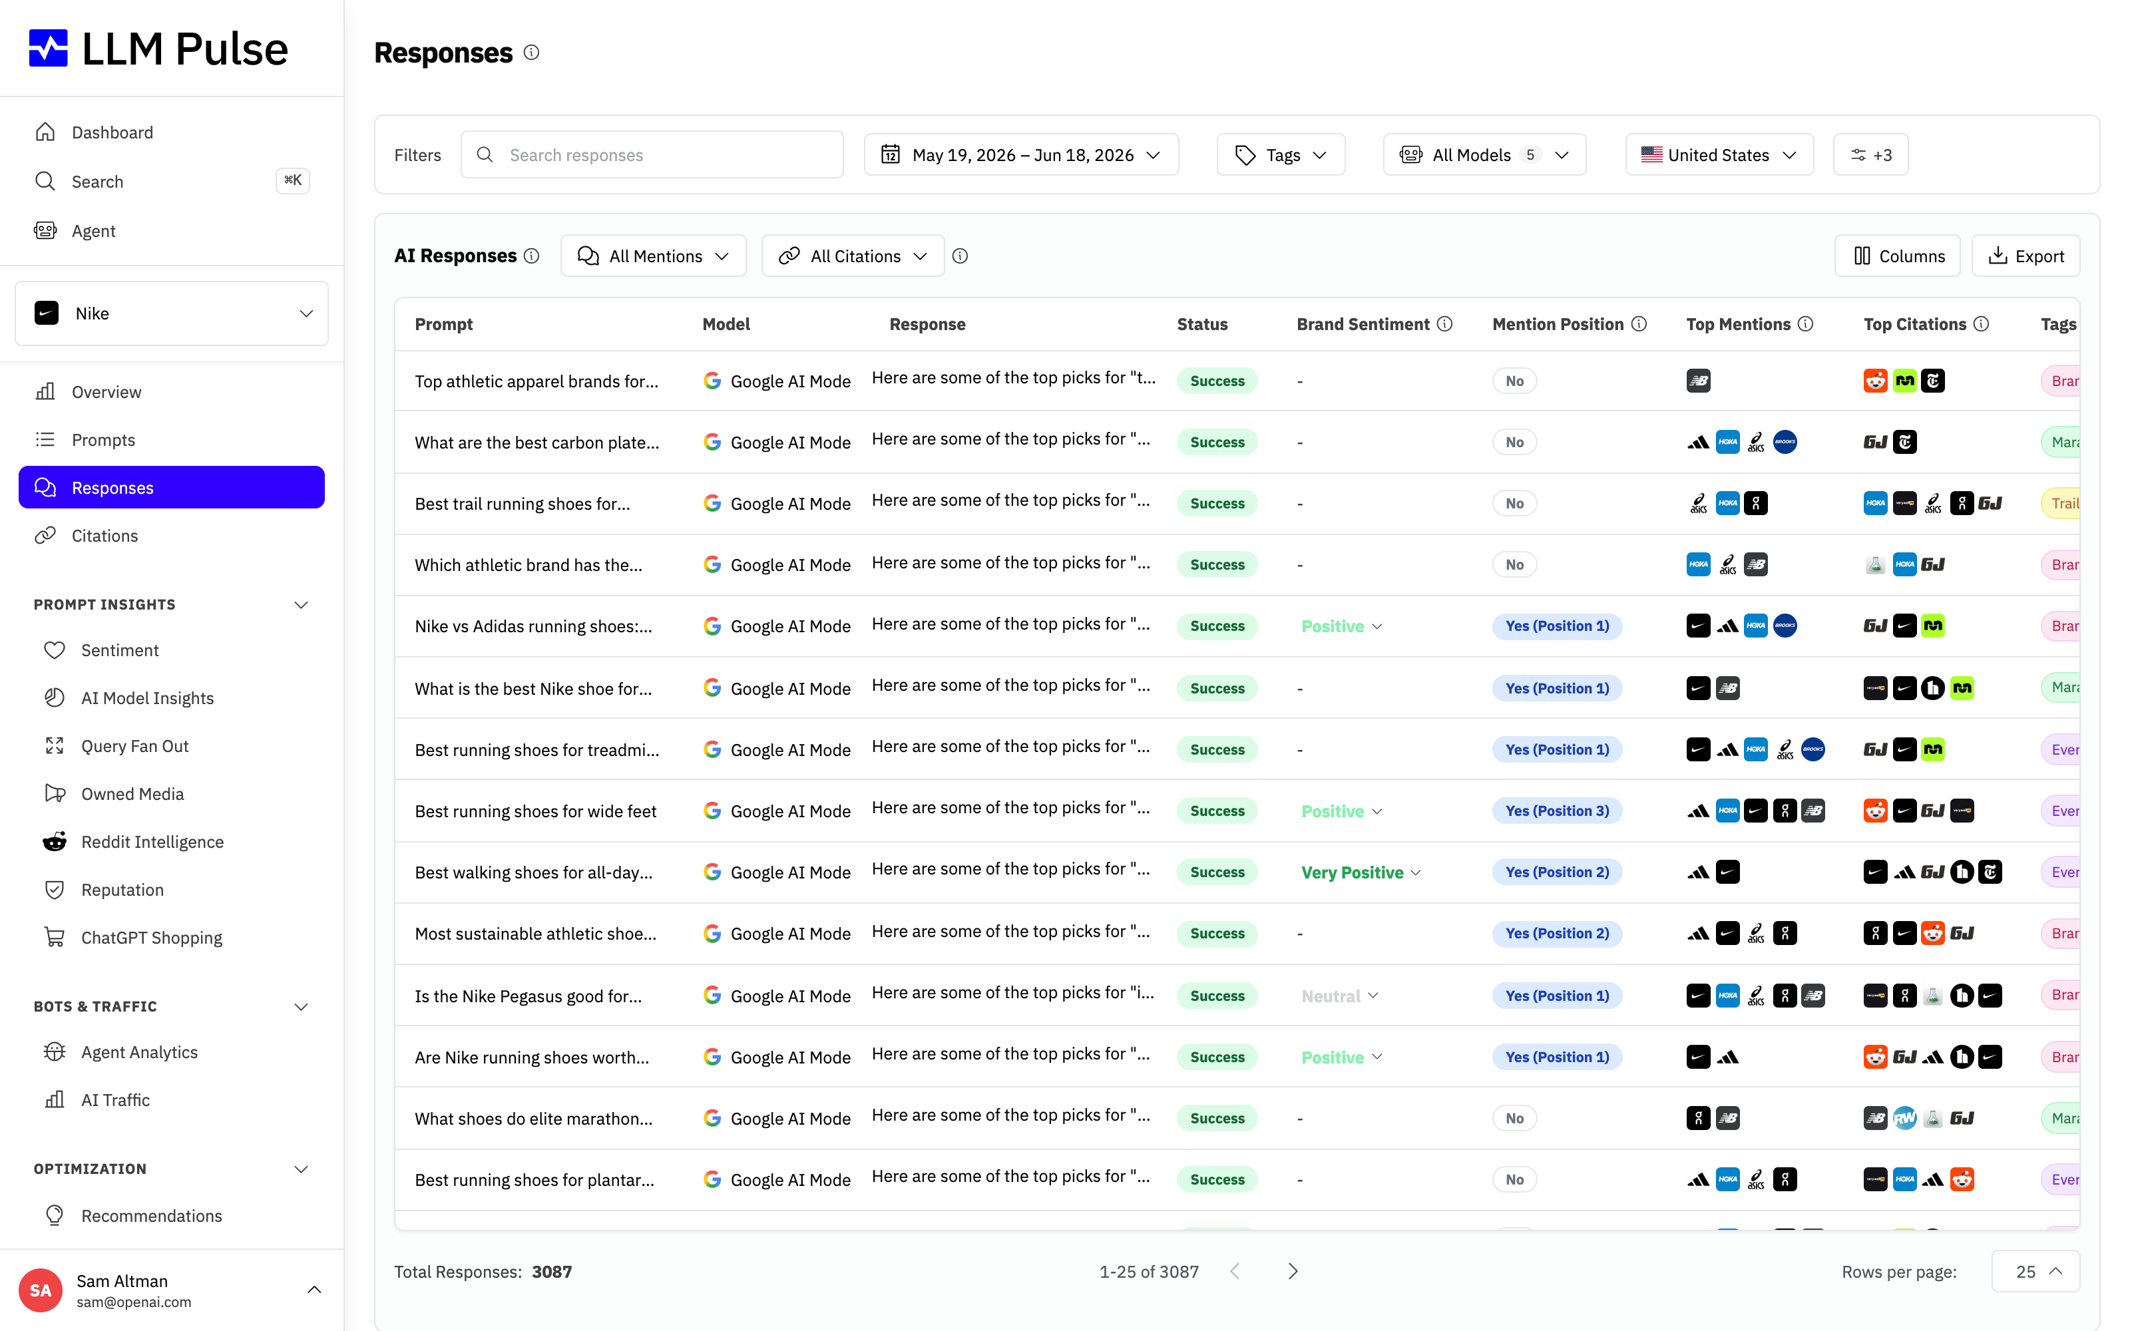Viewport: 2130px width, 1331px height.
Task: Open the Dashboard home icon
Action: click(45, 132)
